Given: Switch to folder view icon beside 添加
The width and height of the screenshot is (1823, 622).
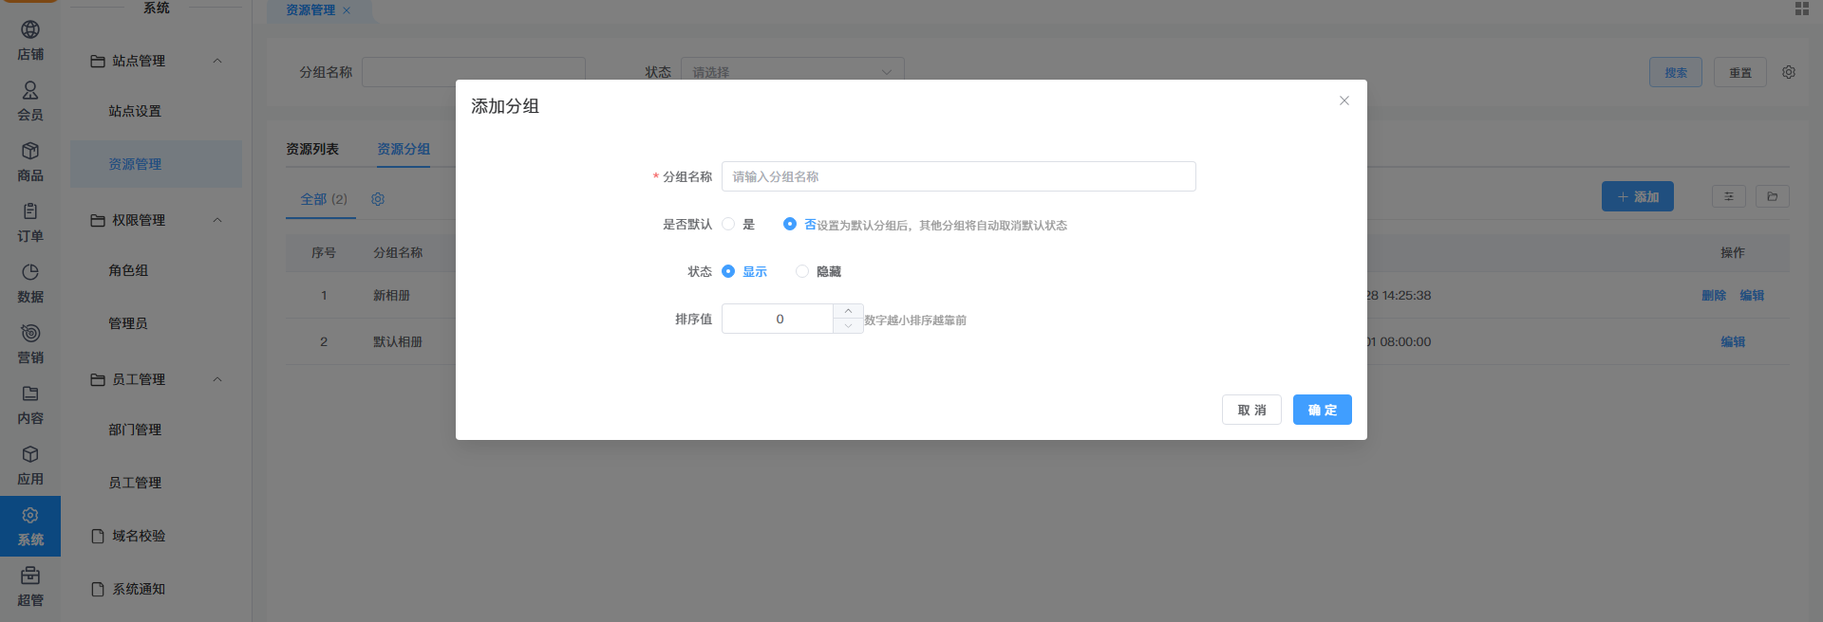Looking at the screenshot, I should coord(1772,196).
